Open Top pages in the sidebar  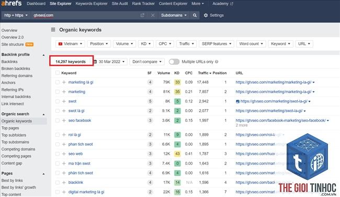click(10, 128)
